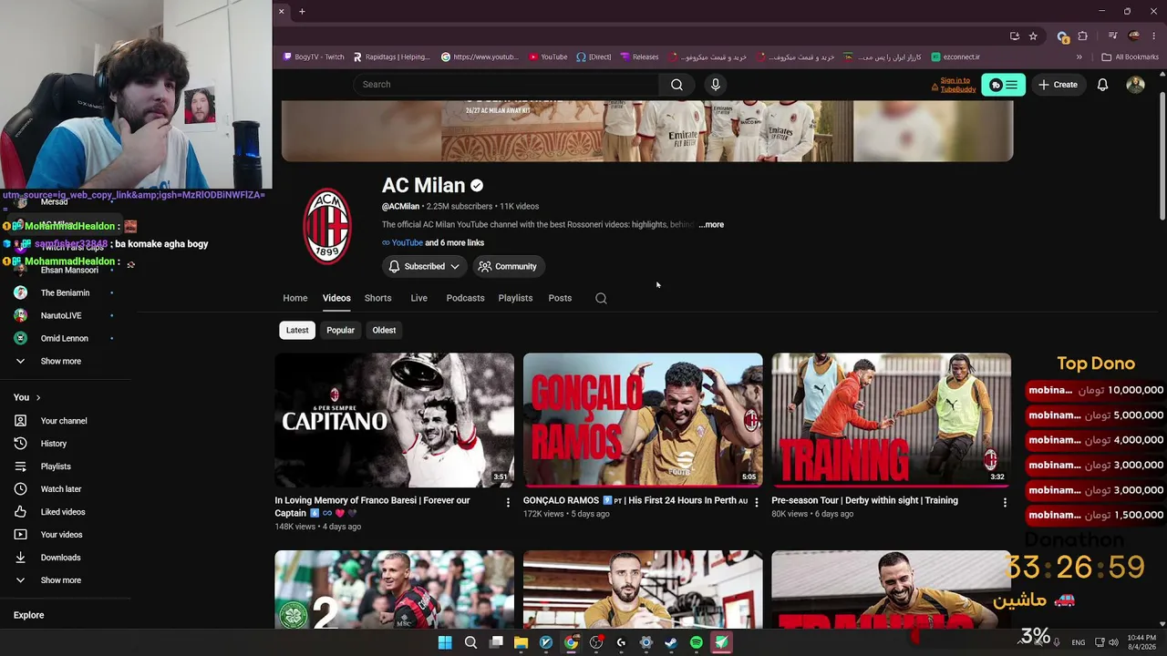The height and width of the screenshot is (656, 1167).
Task: Open the YouTube account avatar menu
Action: (1135, 85)
